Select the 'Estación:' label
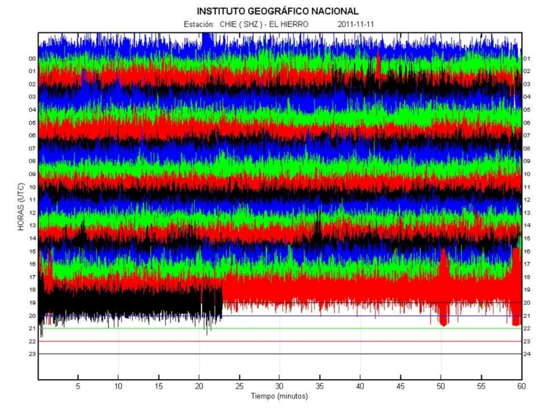 pyautogui.click(x=199, y=24)
